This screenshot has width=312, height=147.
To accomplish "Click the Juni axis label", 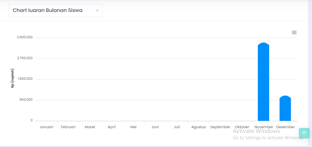I will pos(155,127).
